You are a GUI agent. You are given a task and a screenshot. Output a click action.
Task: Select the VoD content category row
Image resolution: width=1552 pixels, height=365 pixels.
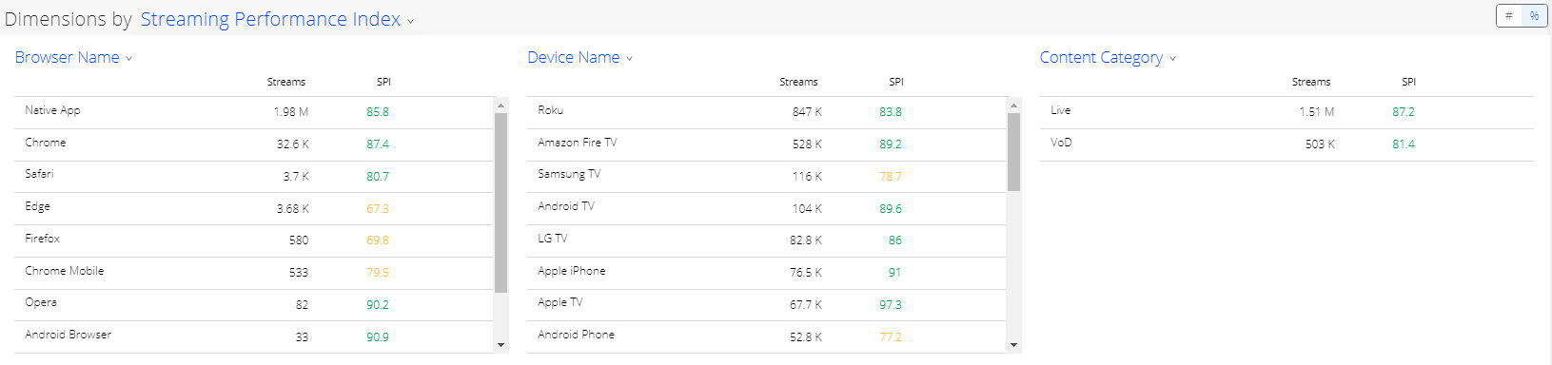1287,144
